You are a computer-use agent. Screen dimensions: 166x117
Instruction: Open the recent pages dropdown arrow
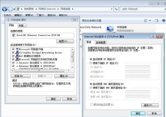(x=14, y=9)
